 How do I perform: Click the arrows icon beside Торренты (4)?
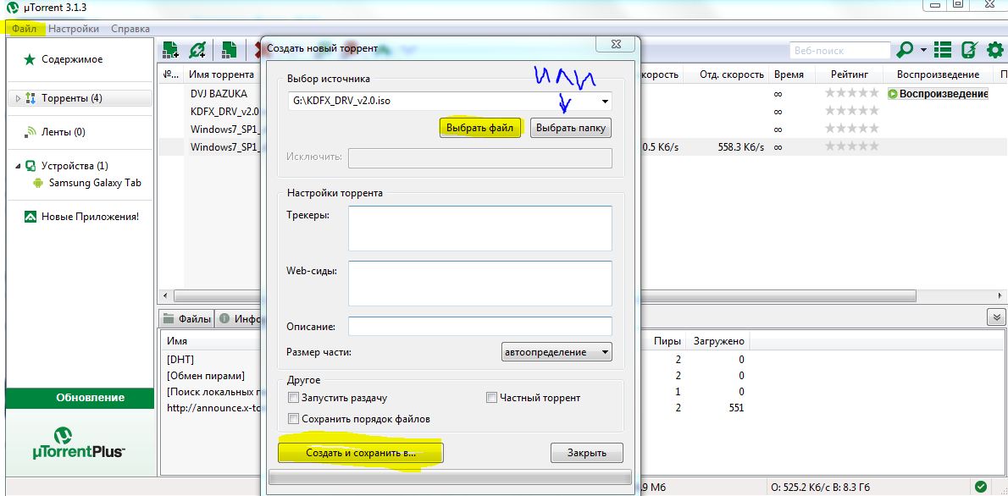click(x=30, y=98)
